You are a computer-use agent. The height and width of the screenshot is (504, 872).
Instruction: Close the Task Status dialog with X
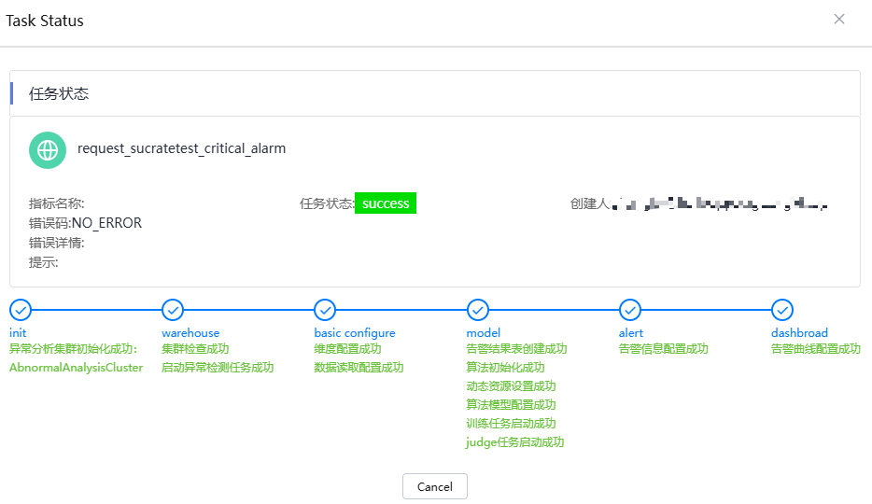pos(838,20)
